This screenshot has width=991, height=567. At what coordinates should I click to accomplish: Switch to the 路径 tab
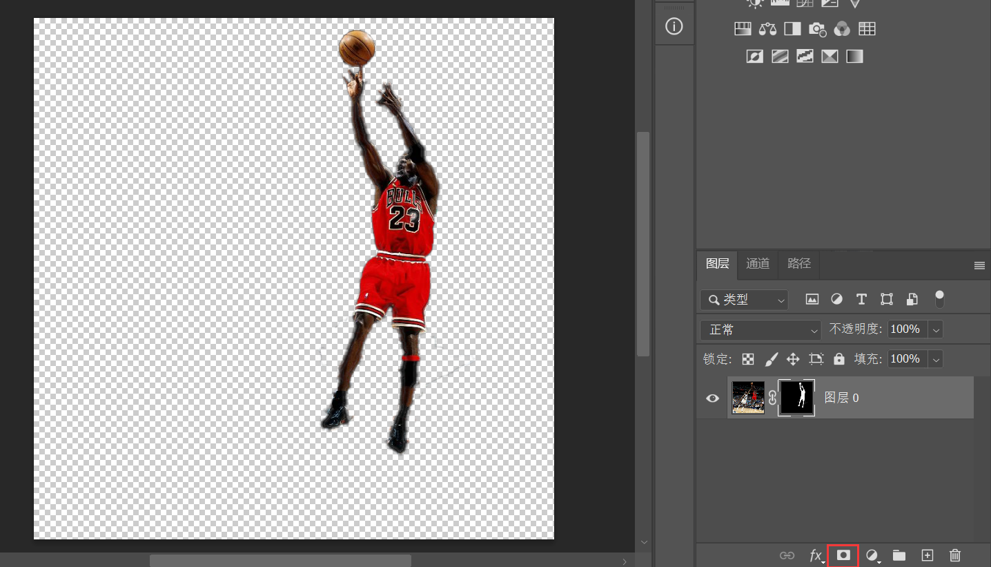pos(799,264)
